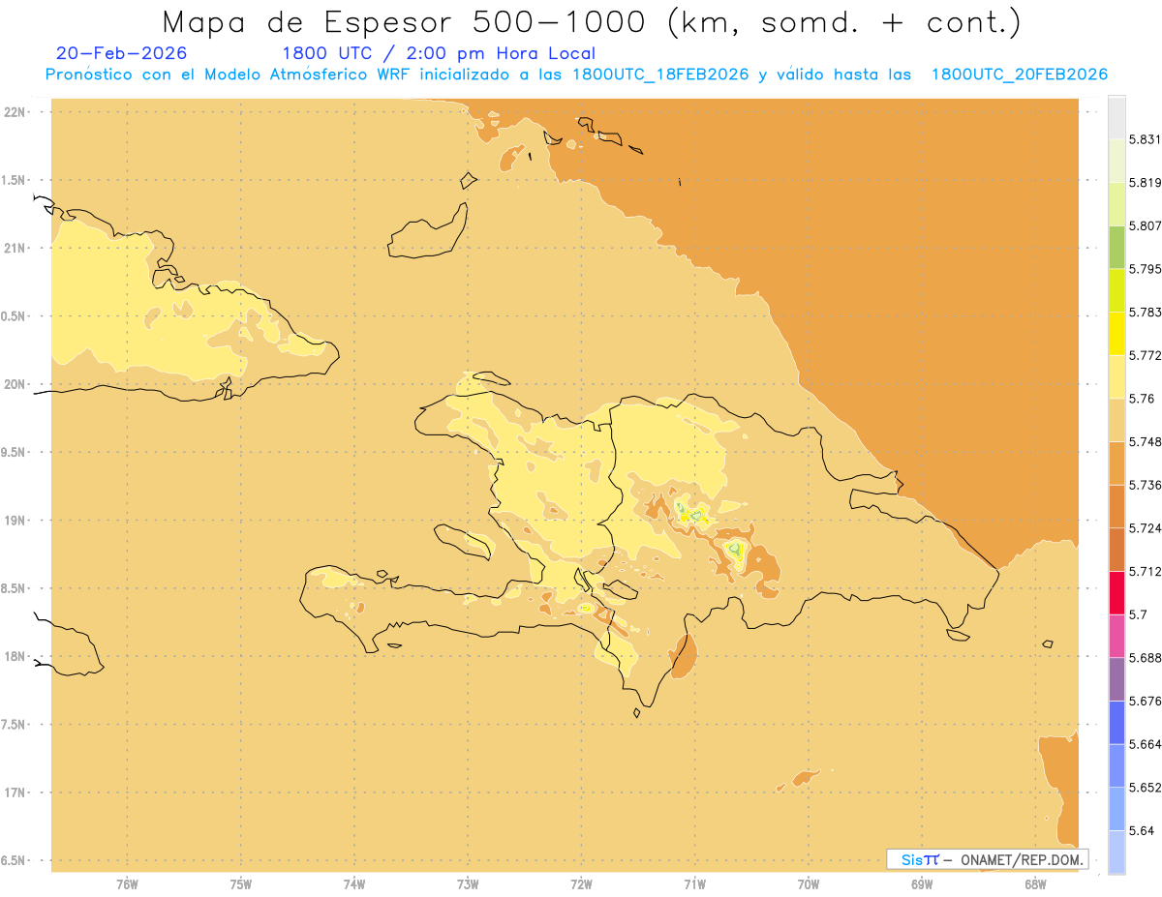
Task: Click the 17N latitude label
Action: coord(15,792)
